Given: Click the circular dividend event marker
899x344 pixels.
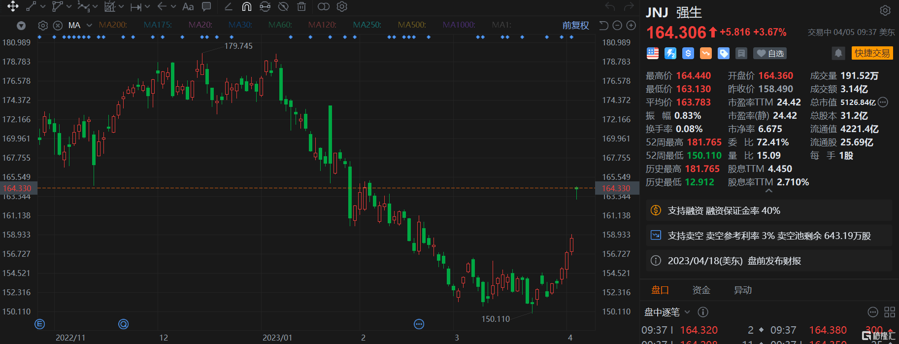Looking at the screenshot, I should point(124,324).
